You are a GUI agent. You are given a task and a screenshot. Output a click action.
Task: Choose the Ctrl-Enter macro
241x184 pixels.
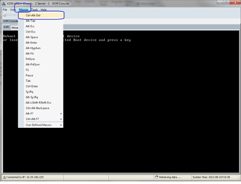point(41,87)
